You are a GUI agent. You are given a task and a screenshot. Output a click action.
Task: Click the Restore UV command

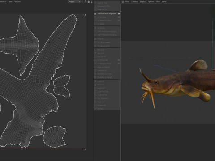107,106
